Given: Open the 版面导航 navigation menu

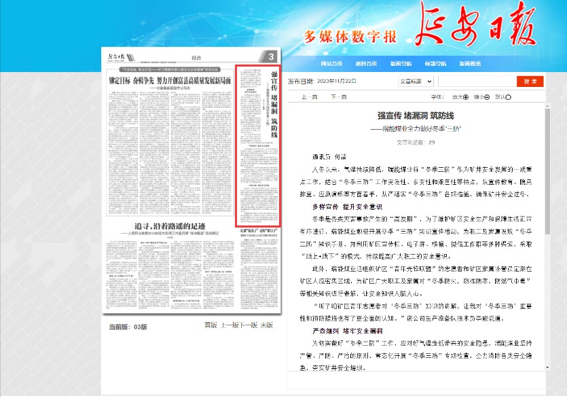Looking at the screenshot, I should pos(401,64).
